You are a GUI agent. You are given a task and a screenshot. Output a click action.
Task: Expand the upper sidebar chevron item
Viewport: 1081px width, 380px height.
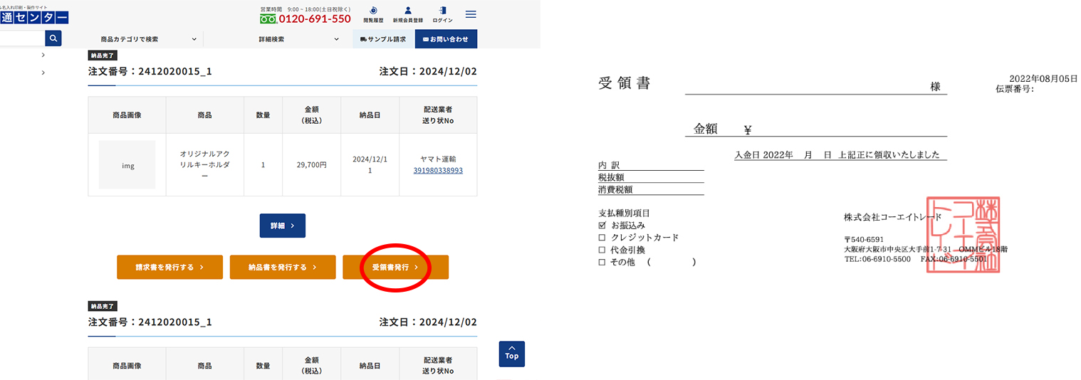pos(43,55)
